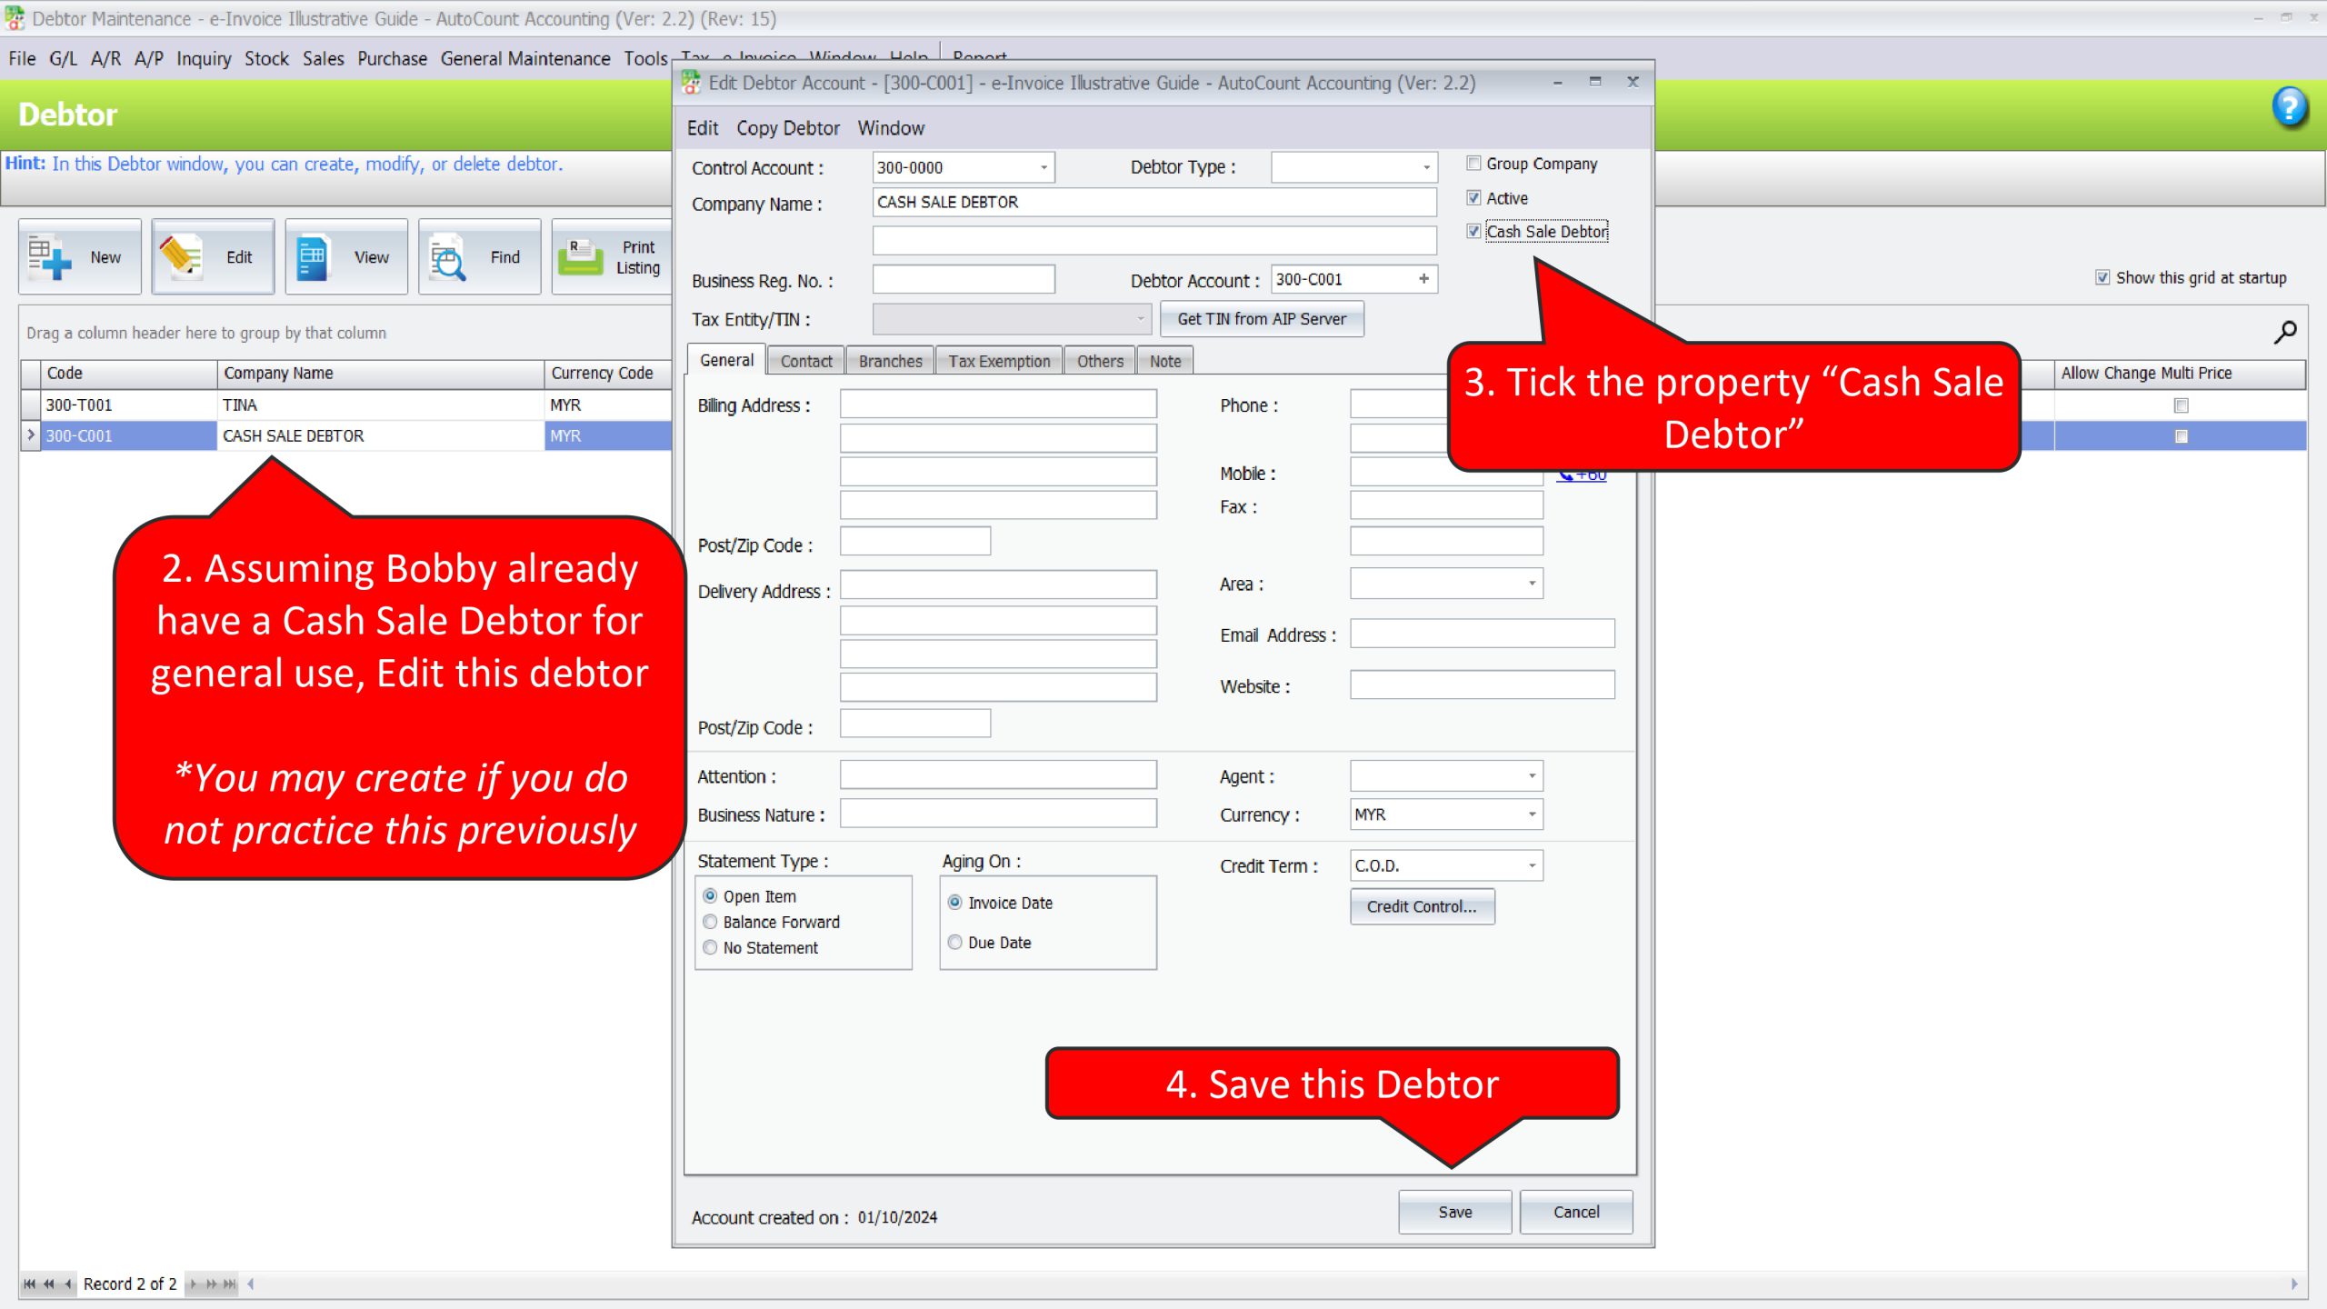Viewport: 2327px width, 1309px height.
Task: Open the Agent dropdown
Action: (x=1532, y=776)
